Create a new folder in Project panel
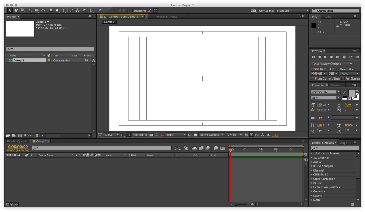This screenshot has width=365, height=212. point(14,135)
